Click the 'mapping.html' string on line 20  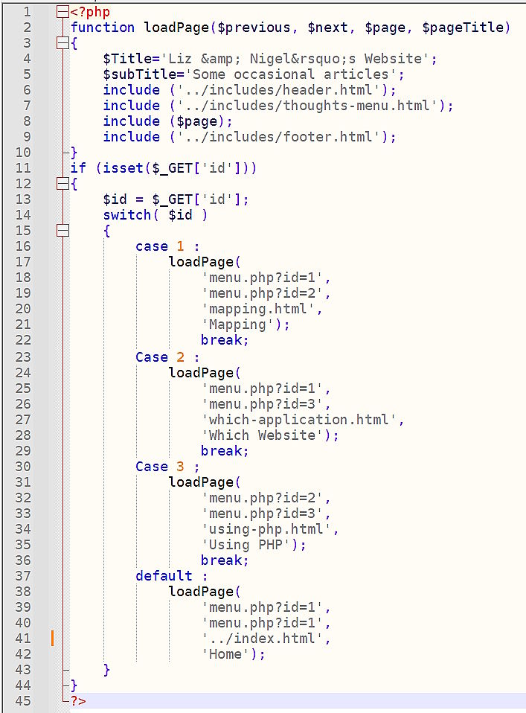(x=262, y=309)
